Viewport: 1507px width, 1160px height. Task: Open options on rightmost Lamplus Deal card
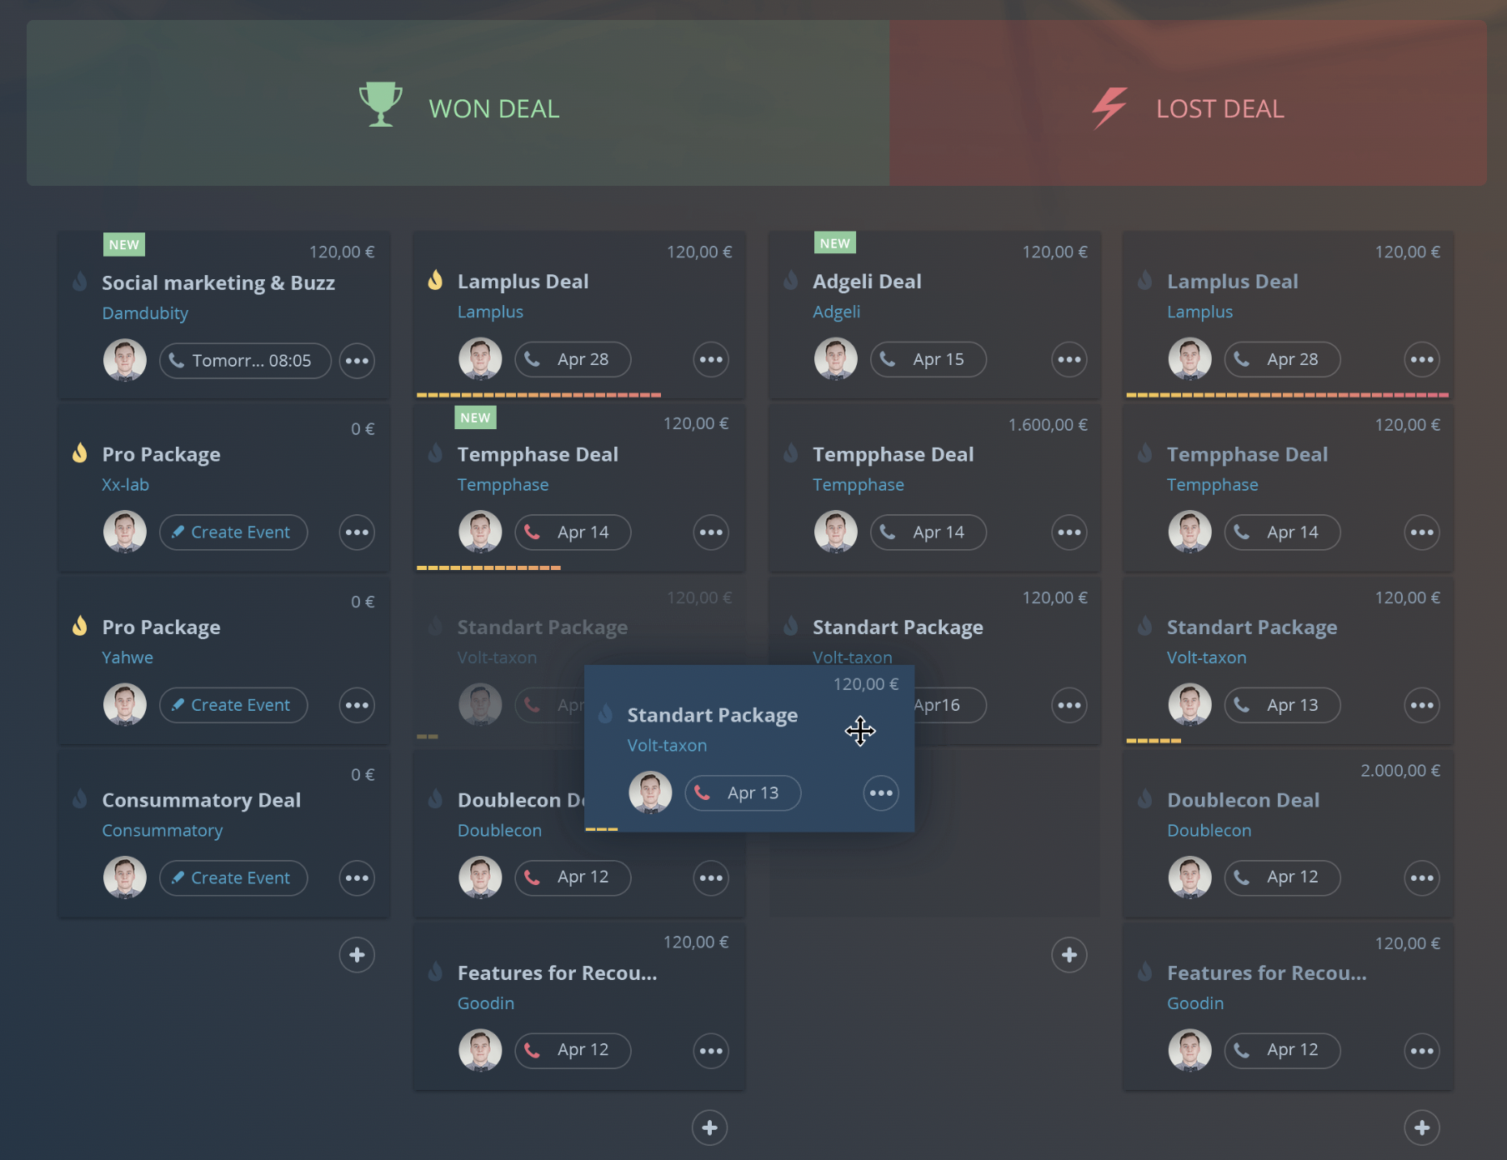1422,360
